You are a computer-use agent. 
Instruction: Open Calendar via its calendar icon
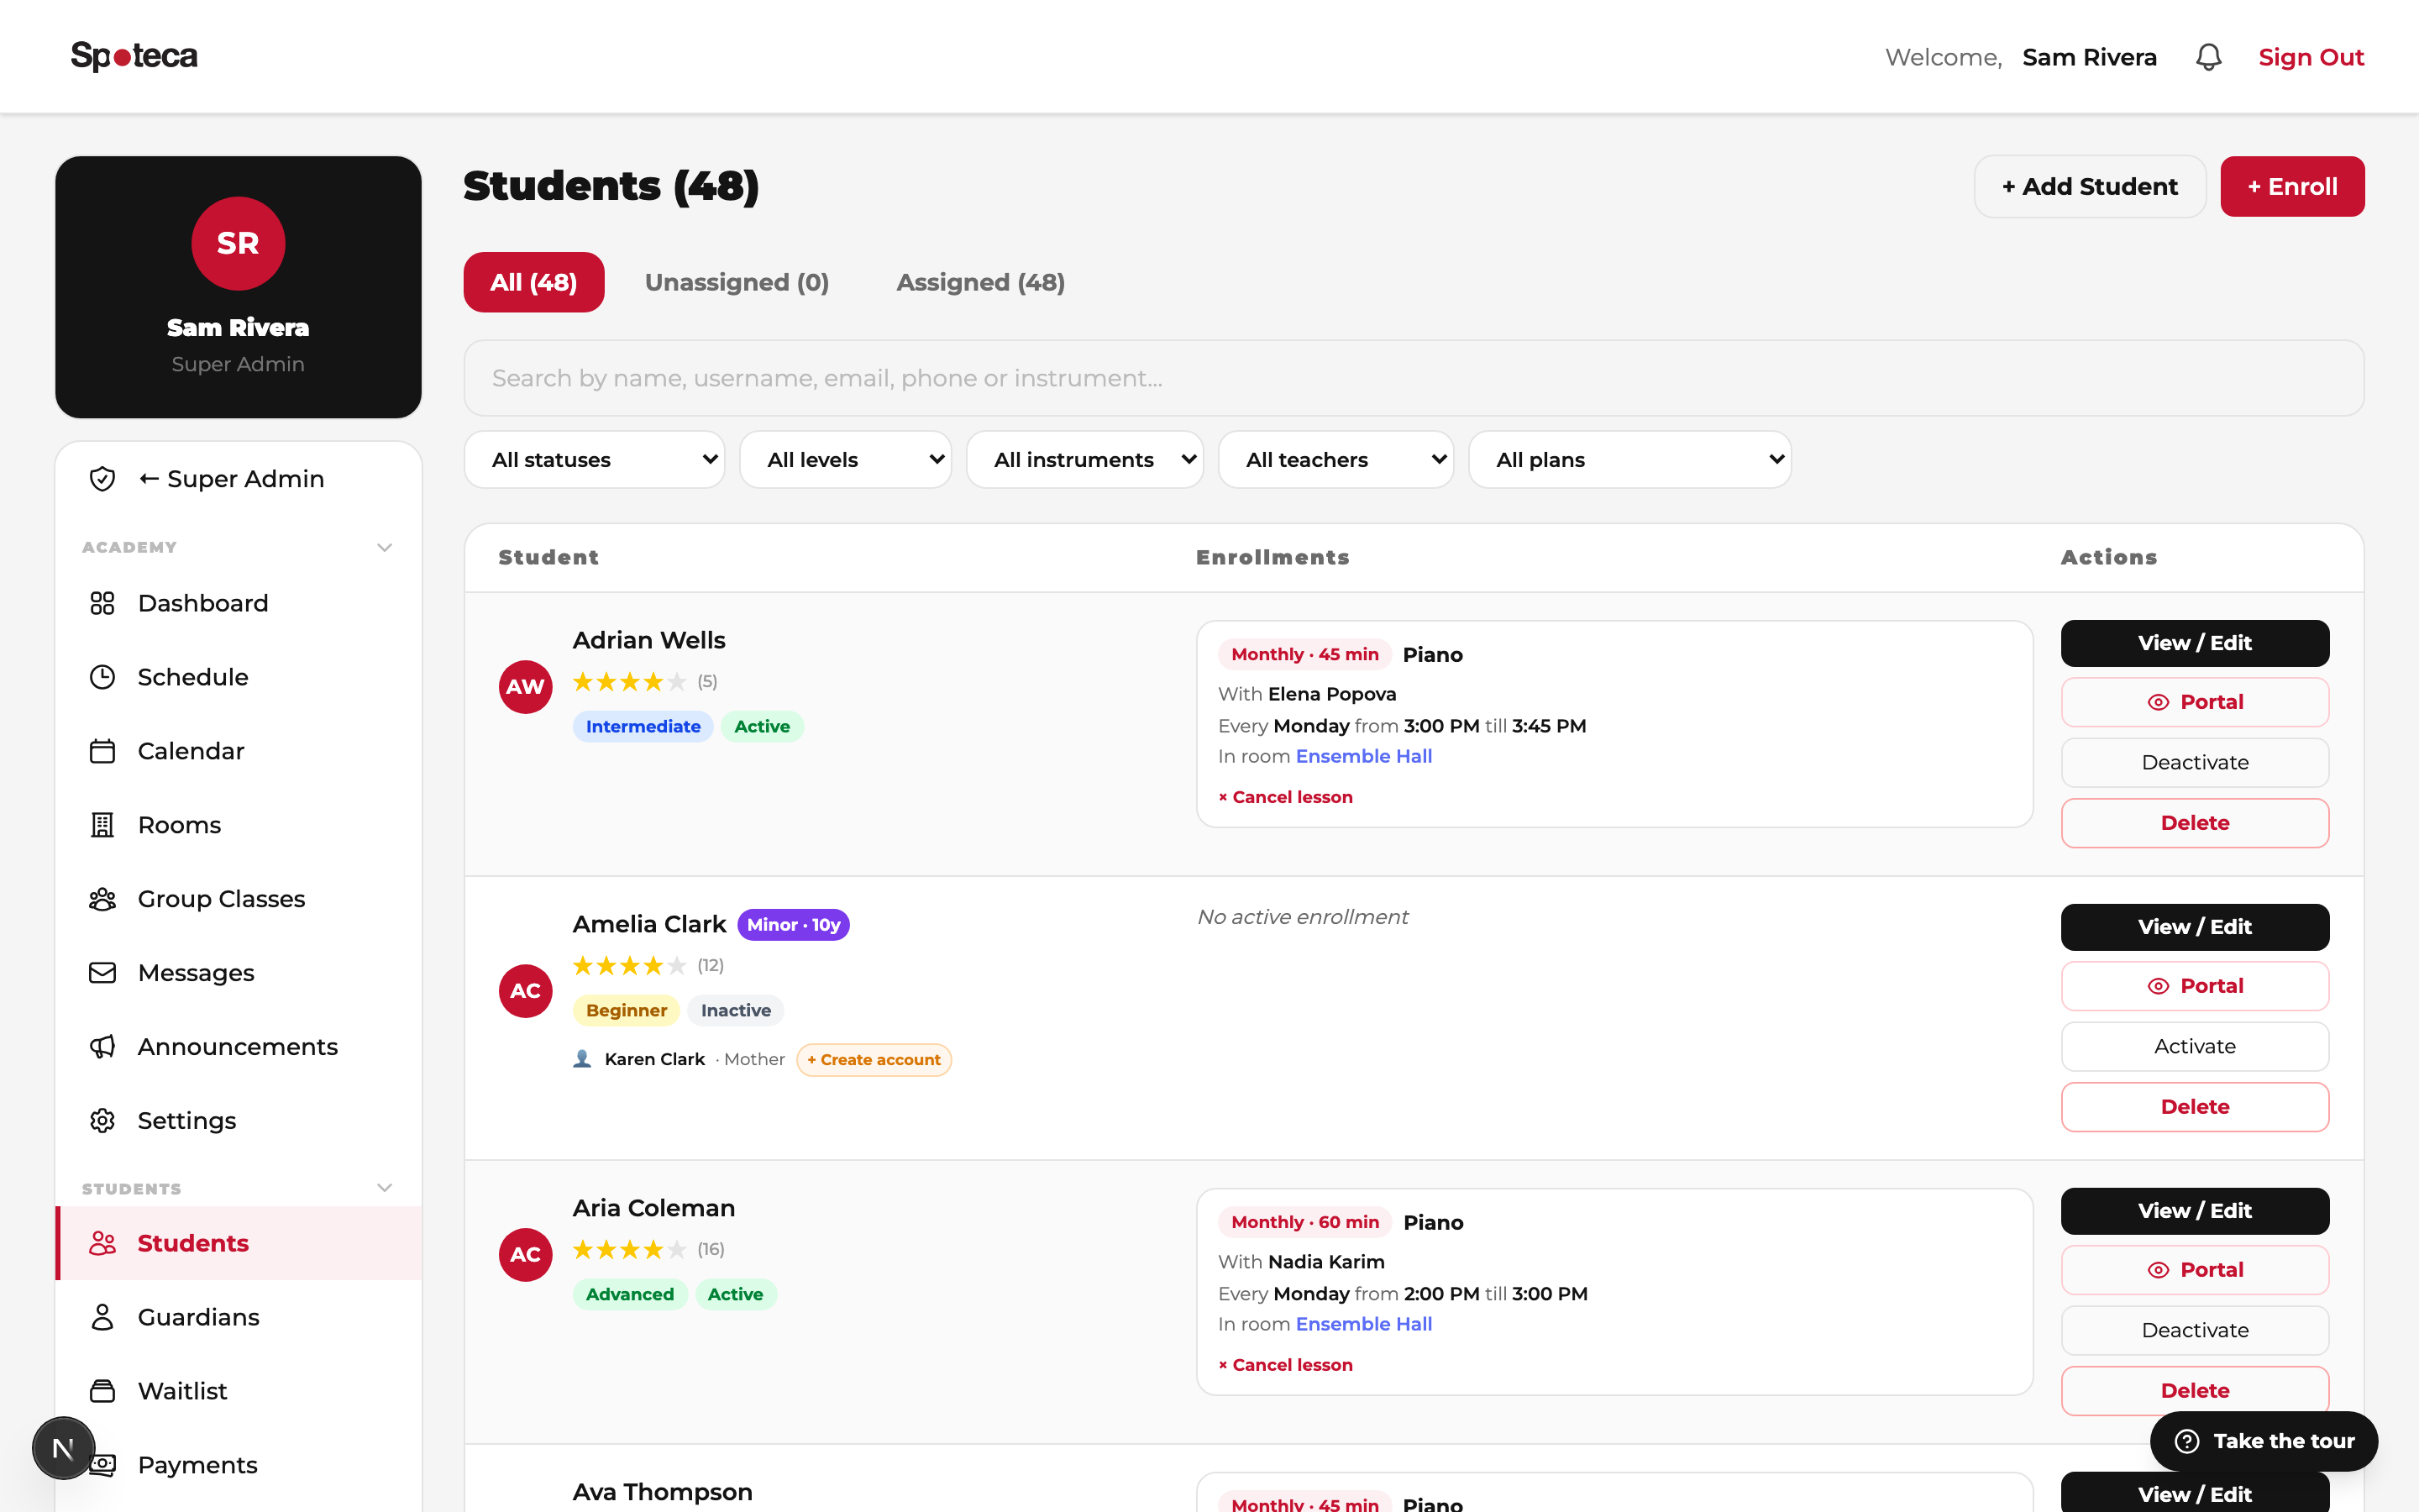(102, 751)
